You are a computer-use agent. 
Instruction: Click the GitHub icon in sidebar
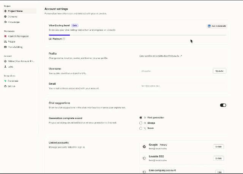(x=5, y=86)
